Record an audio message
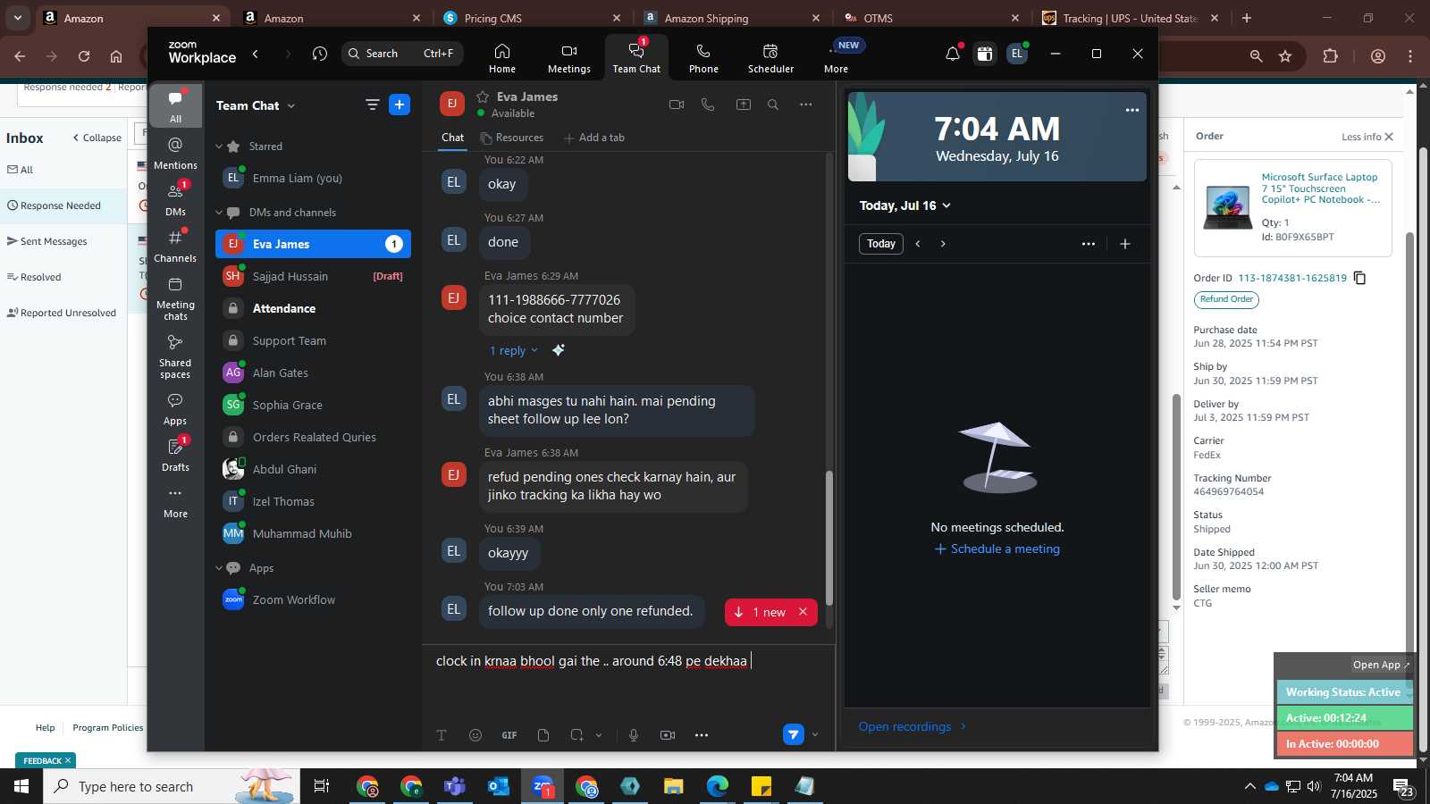The image size is (1430, 804). [634, 735]
